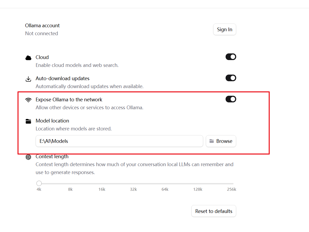Viewport: 309px width, 232px height.
Task: Click the Context length gear icon
Action: tap(28, 157)
